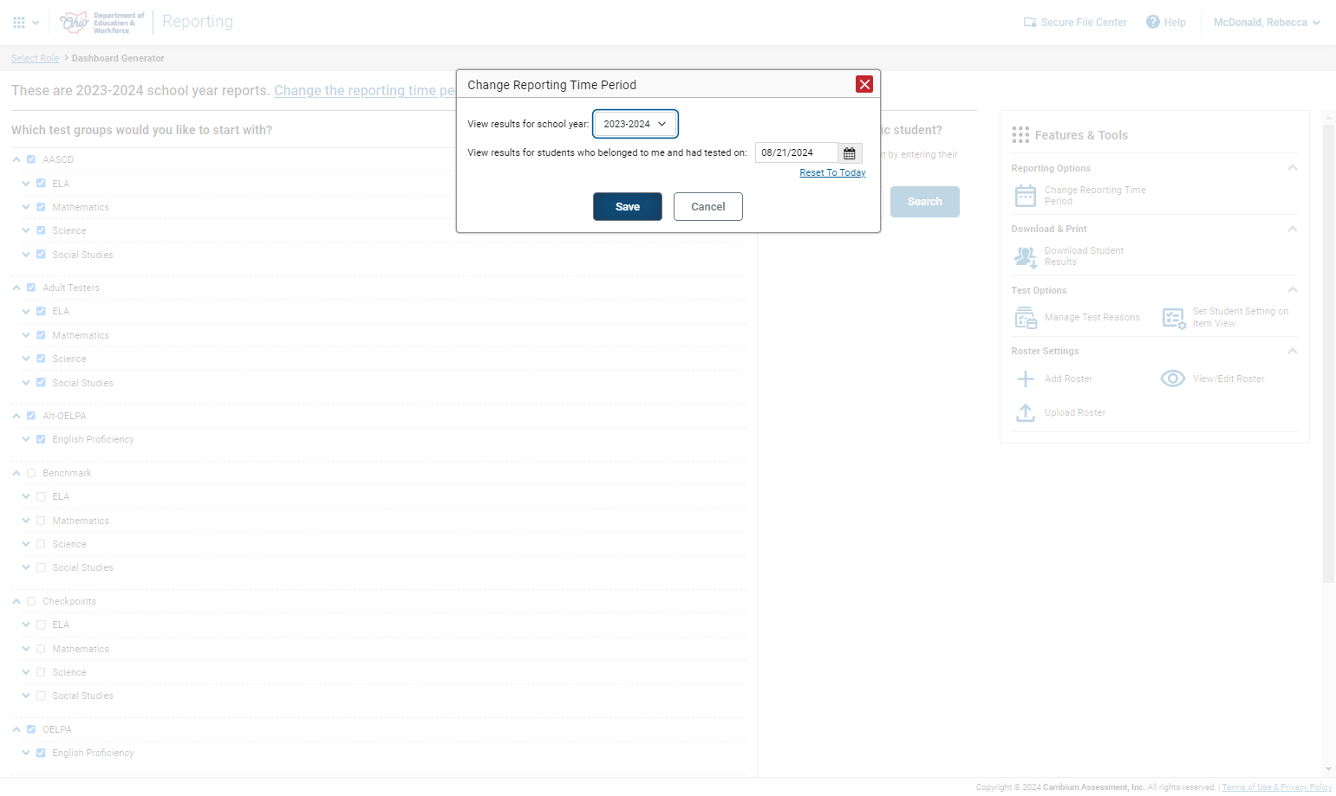
Task: Click the Change the reporting time period link
Action: coord(365,91)
